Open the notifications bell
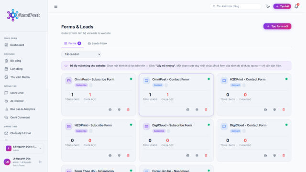306x172 pixels. tap(296, 6)
